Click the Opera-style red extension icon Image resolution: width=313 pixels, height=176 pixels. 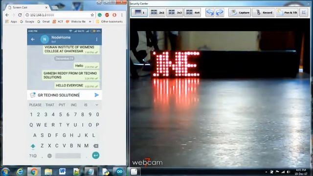point(114,15)
